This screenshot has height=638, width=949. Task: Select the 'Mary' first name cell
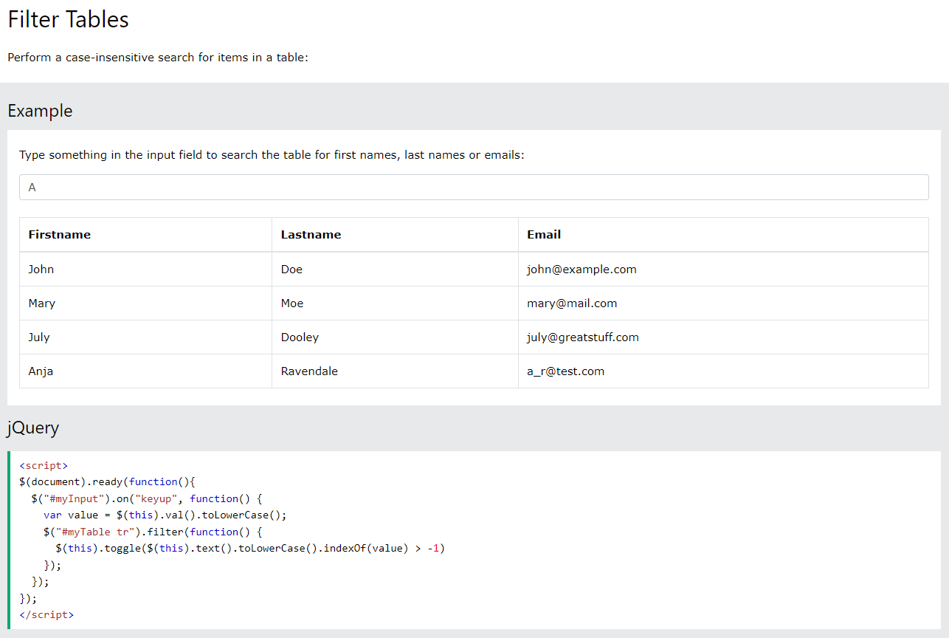click(x=145, y=303)
